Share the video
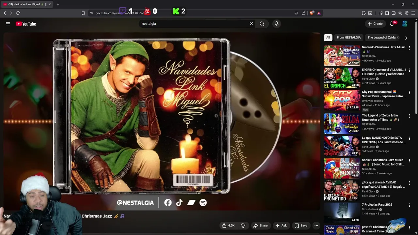418x235 pixels. click(261, 226)
